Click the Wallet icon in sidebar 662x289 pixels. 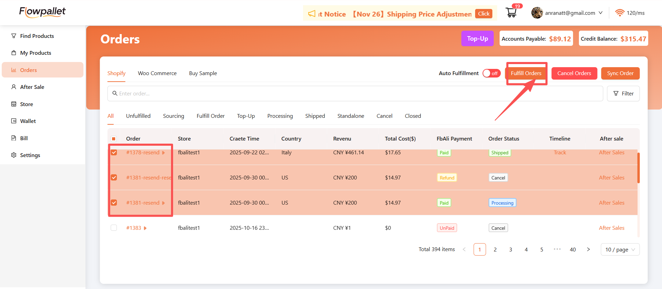click(x=14, y=121)
